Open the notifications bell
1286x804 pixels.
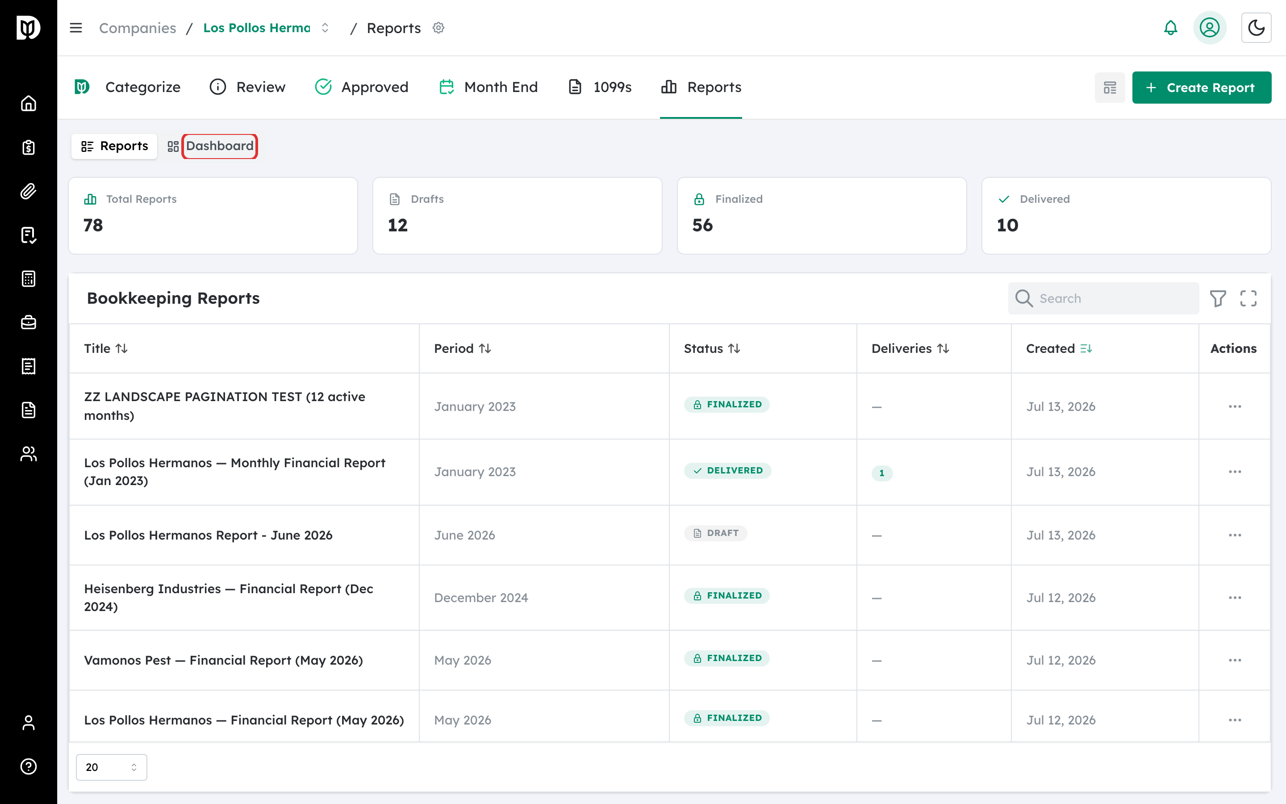[1171, 28]
